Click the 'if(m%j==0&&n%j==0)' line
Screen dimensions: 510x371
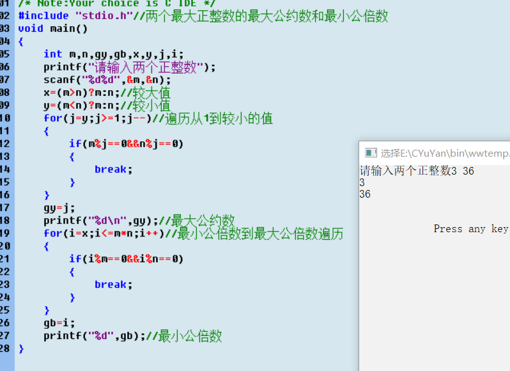point(126,144)
